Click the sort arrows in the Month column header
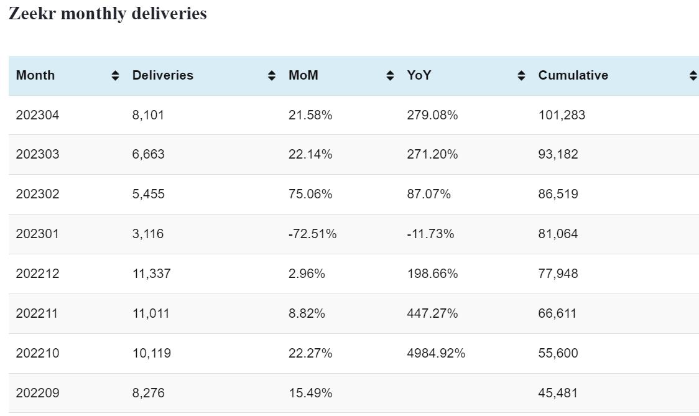This screenshot has width=699, height=416. click(x=115, y=76)
